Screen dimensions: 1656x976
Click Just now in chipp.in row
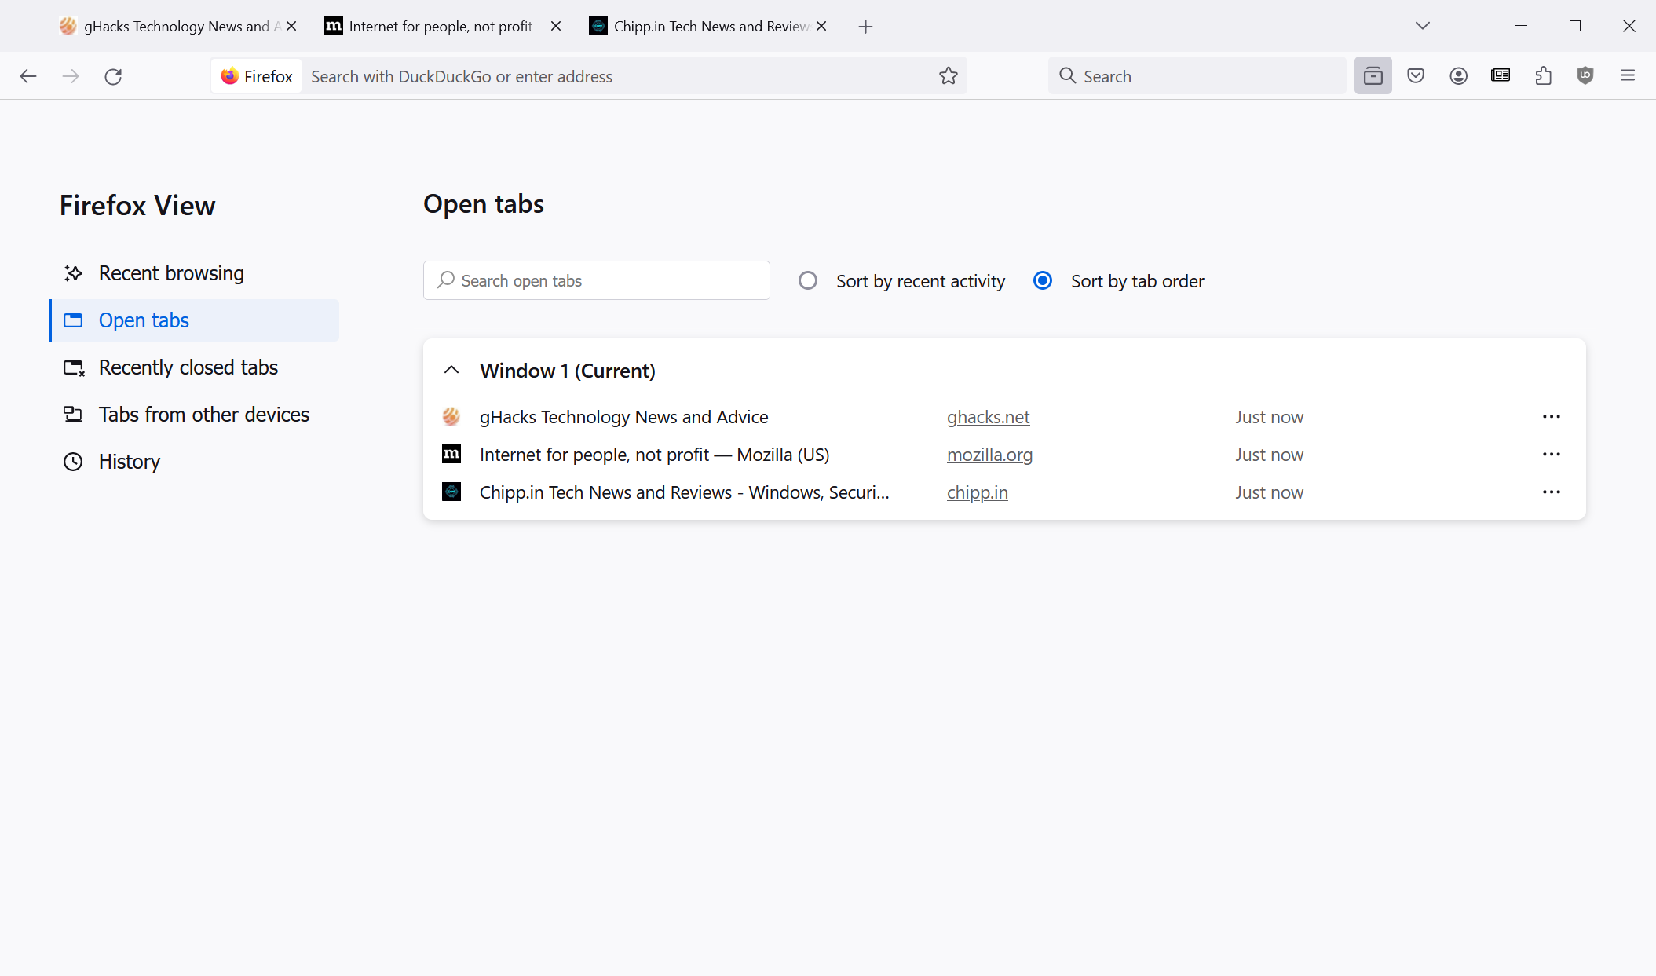1269,492
